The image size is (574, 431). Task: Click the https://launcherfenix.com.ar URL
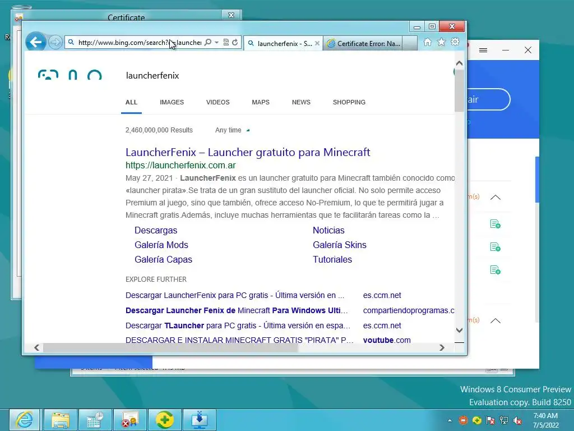click(x=180, y=166)
